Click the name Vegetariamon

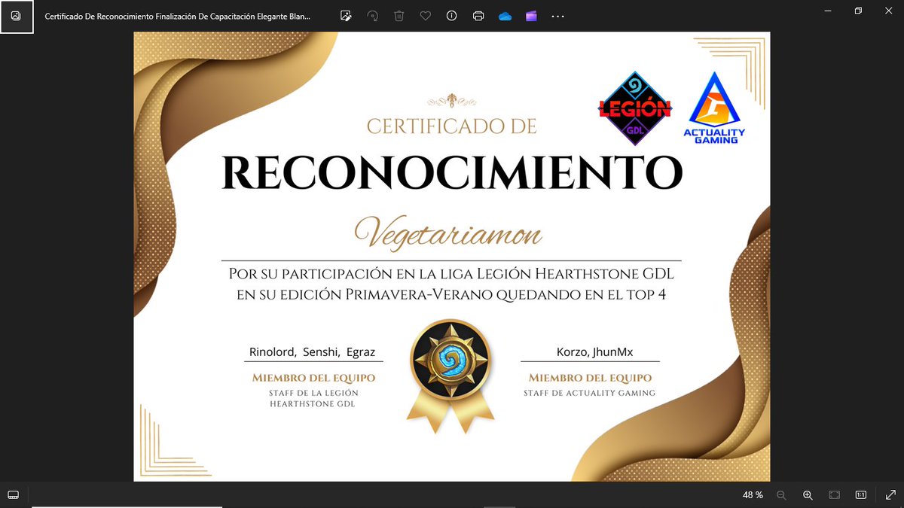click(449, 233)
